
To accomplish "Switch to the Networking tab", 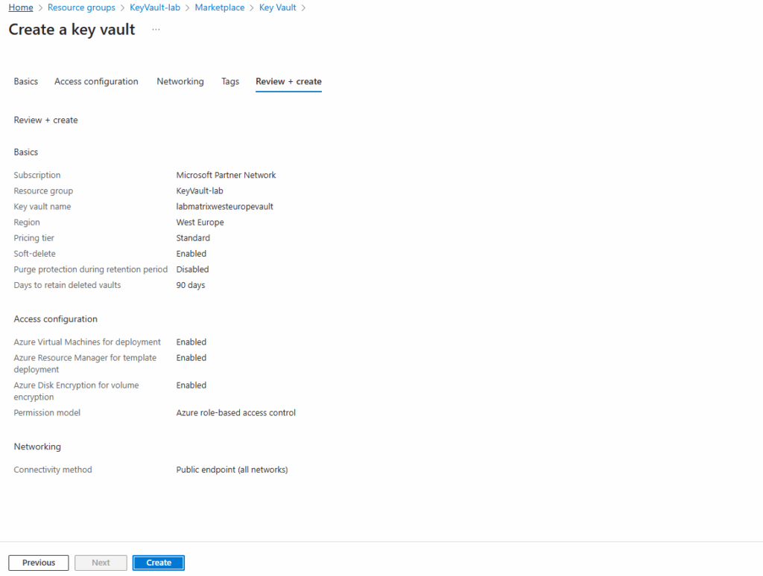I will coord(180,81).
